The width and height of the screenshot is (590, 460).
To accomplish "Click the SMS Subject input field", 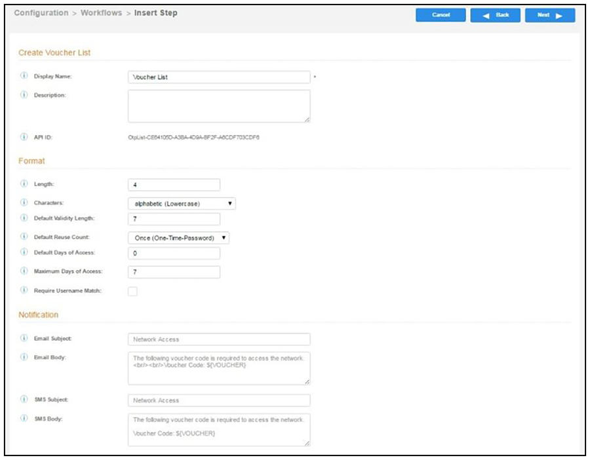I will pos(219,400).
